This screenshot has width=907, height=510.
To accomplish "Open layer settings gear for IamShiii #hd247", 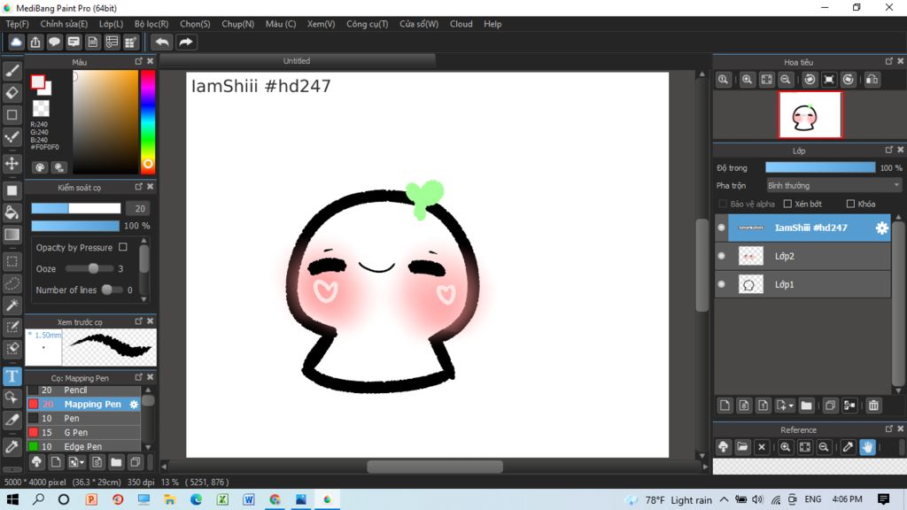I will 881,228.
